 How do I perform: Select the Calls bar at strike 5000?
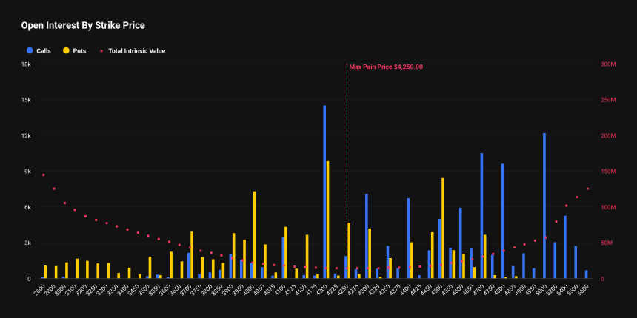(544, 206)
